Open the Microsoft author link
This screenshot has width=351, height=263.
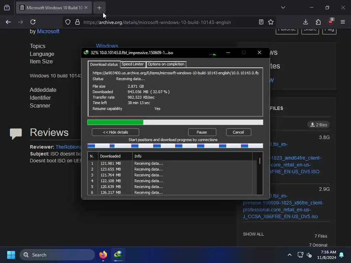coord(48,32)
